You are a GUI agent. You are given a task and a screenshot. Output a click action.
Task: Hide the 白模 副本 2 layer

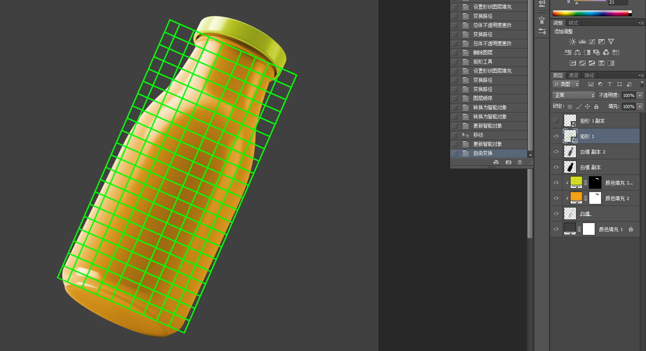pos(556,151)
